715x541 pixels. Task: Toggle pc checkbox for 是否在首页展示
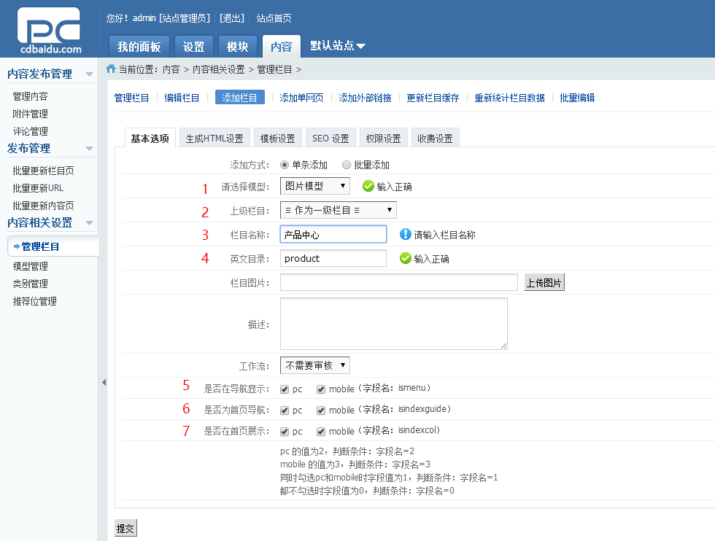pyautogui.click(x=285, y=432)
